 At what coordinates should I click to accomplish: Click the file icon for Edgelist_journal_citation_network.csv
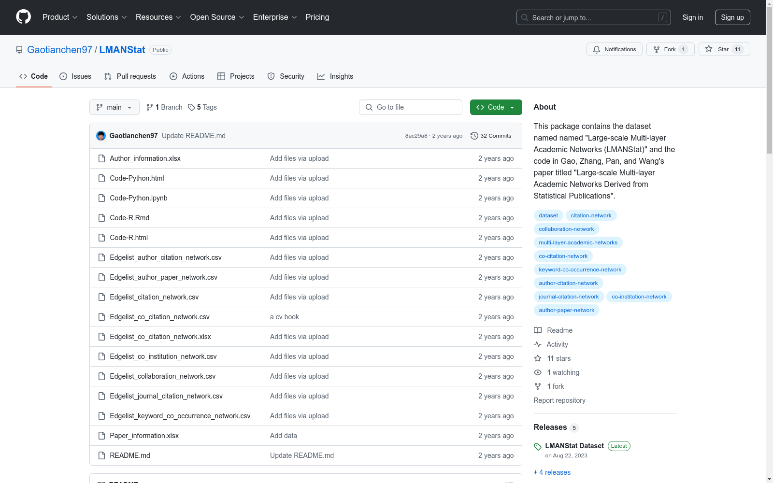101,396
